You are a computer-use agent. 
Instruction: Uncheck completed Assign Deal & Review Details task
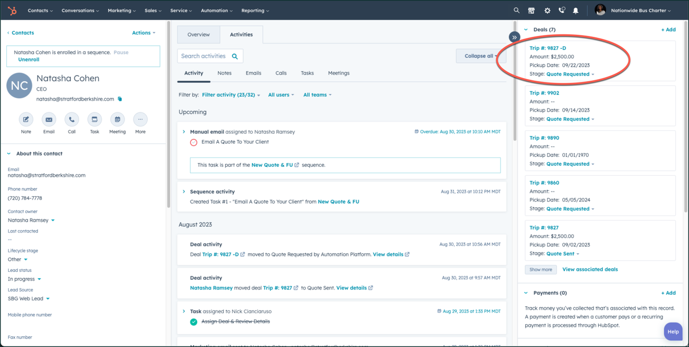pyautogui.click(x=194, y=322)
